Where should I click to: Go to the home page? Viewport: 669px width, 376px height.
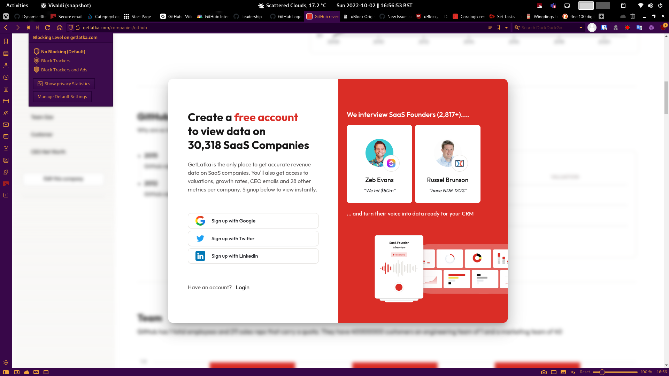pyautogui.click(x=60, y=28)
